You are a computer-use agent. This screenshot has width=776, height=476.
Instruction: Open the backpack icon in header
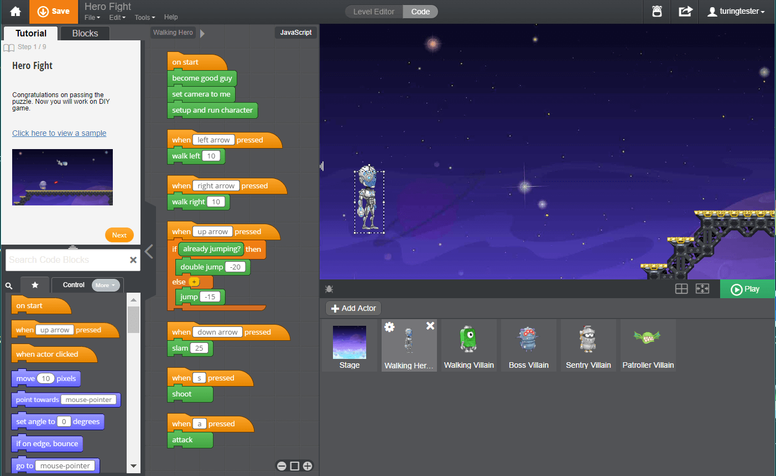pyautogui.click(x=657, y=11)
